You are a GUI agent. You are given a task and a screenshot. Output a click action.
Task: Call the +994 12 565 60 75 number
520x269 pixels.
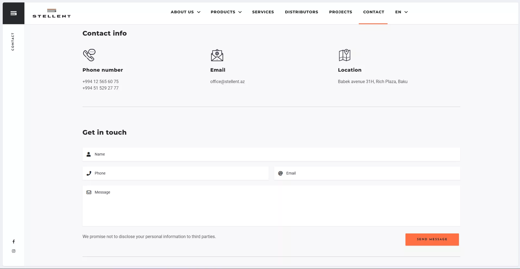pyautogui.click(x=100, y=82)
